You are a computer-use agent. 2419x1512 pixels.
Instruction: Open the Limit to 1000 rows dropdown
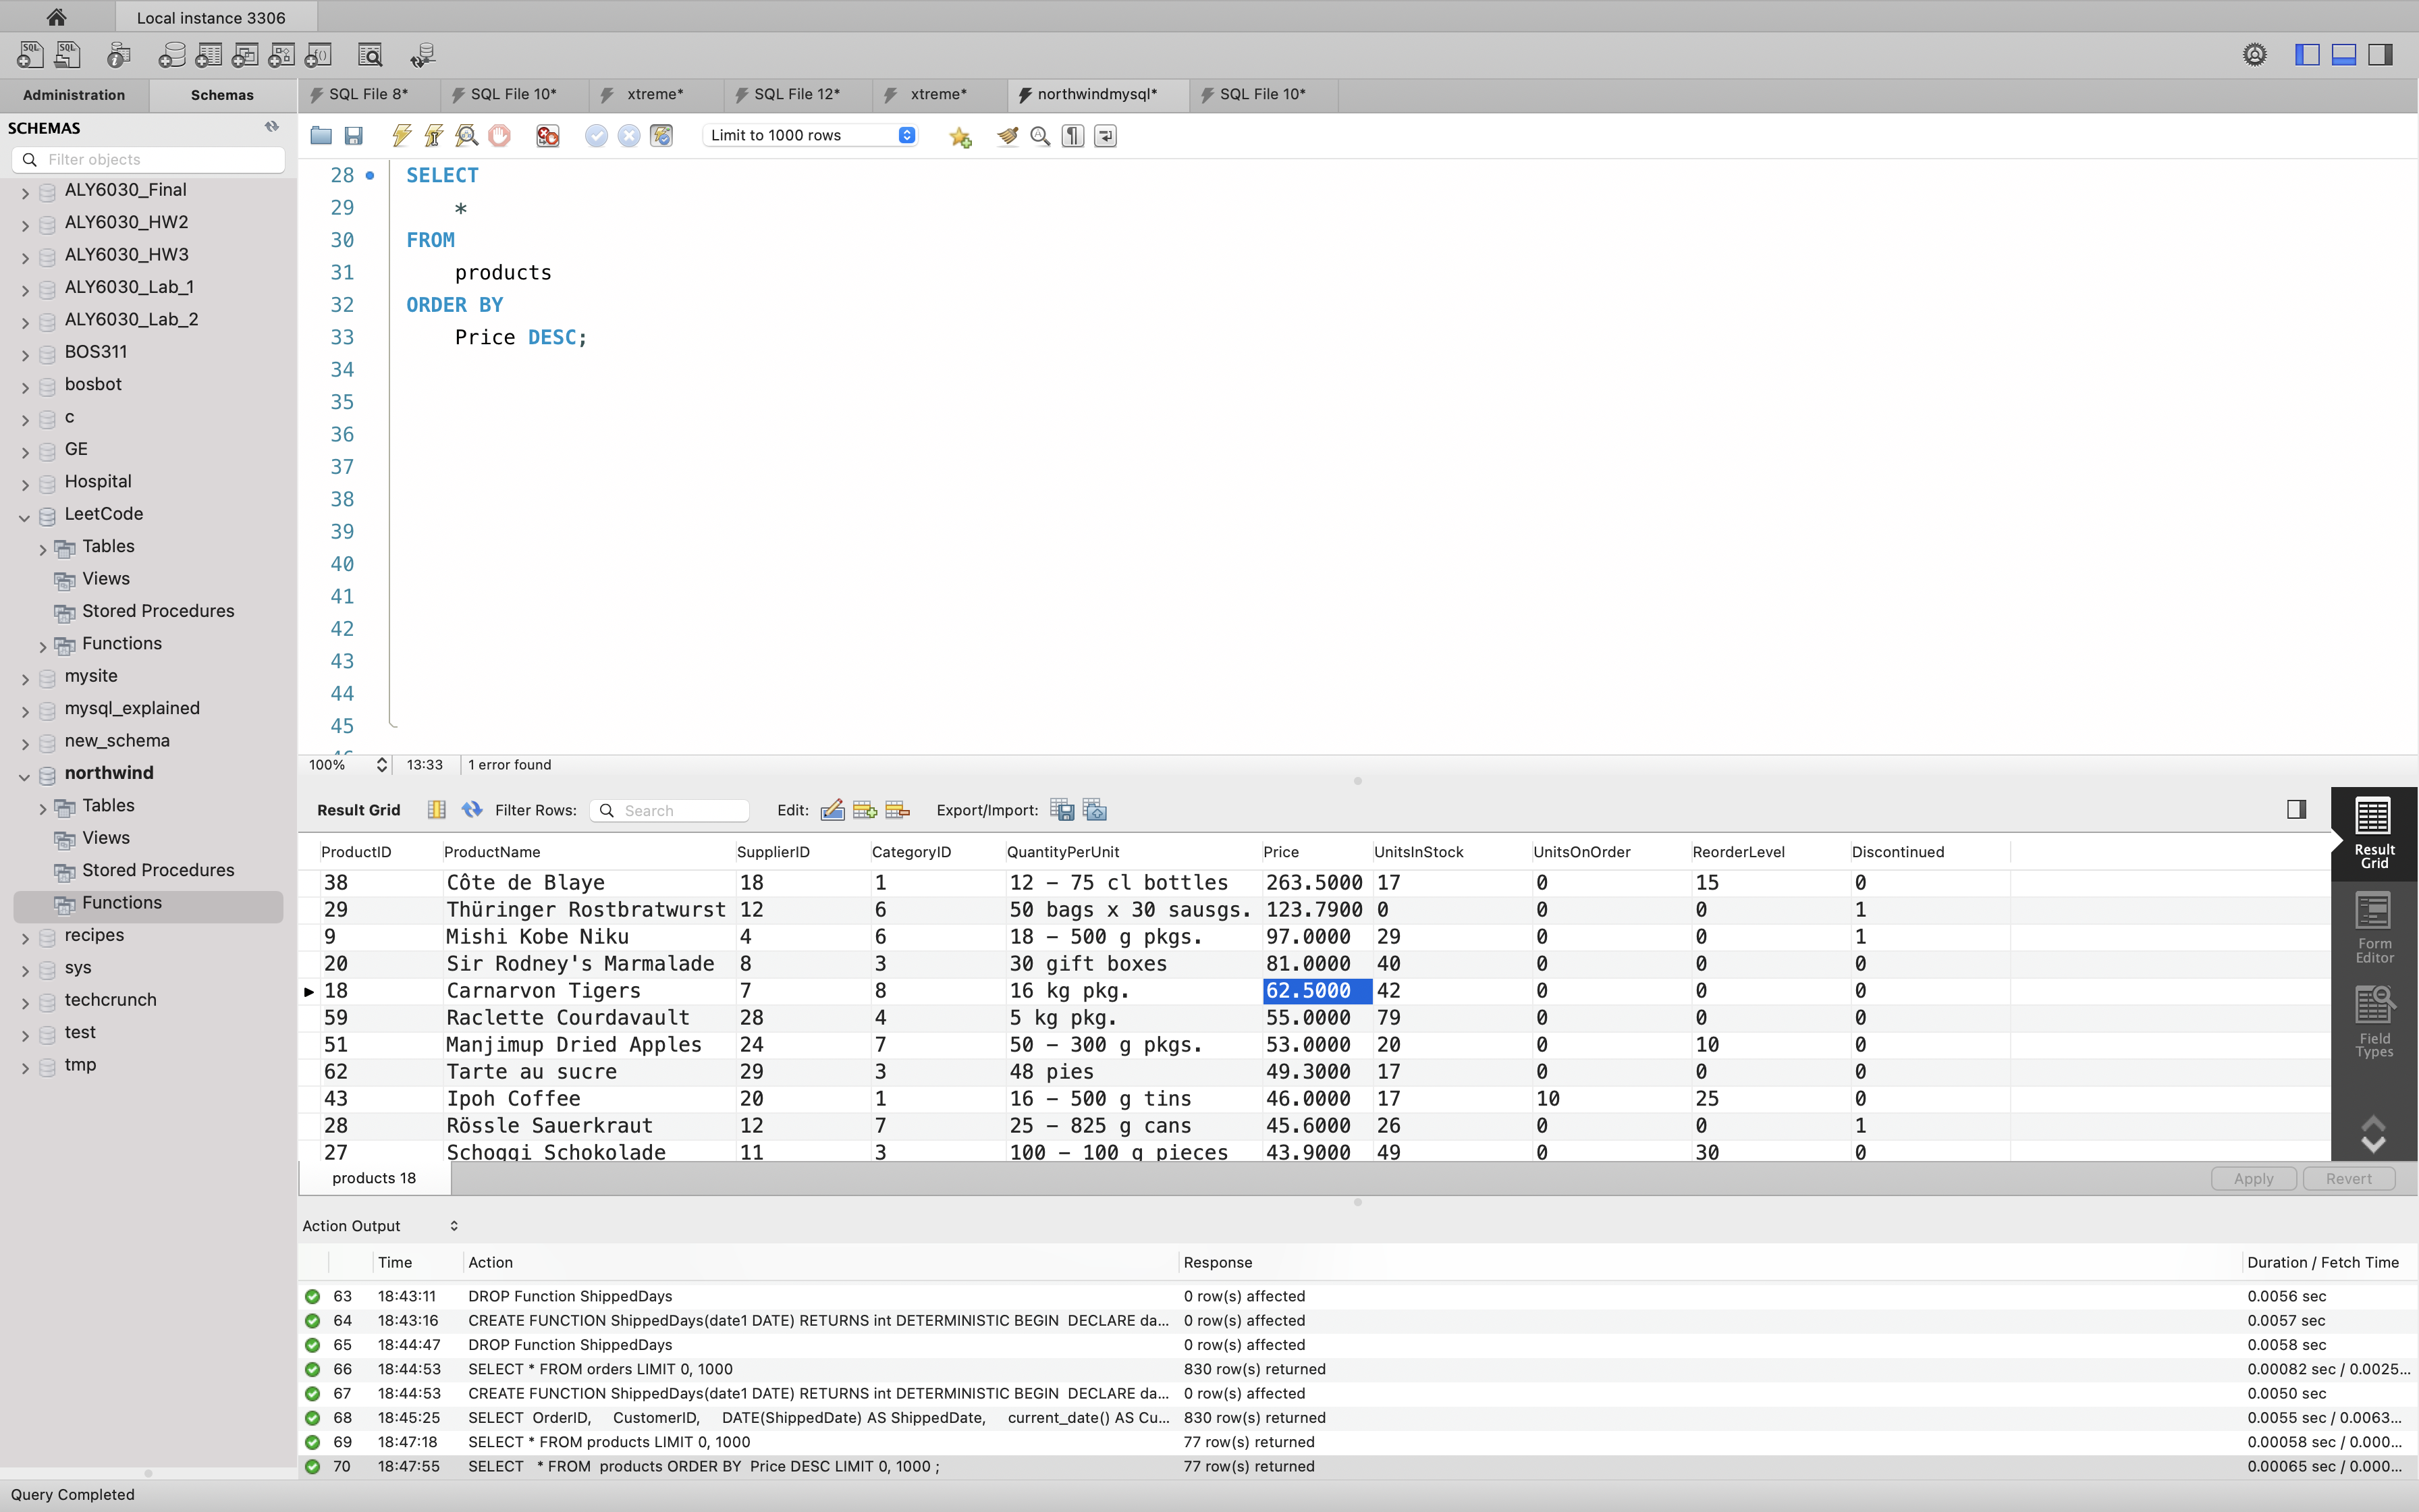[x=811, y=136]
